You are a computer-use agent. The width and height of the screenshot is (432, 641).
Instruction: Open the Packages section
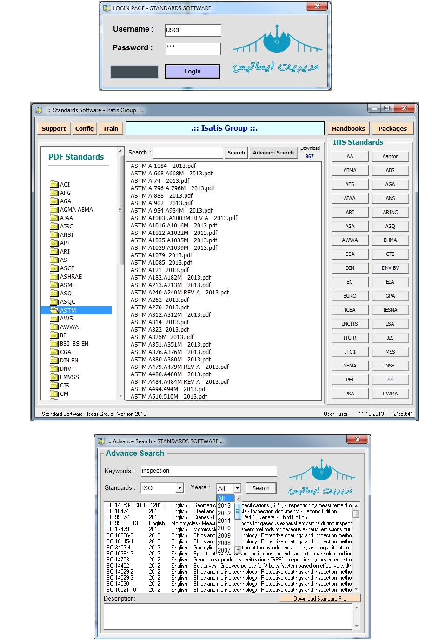(392, 128)
